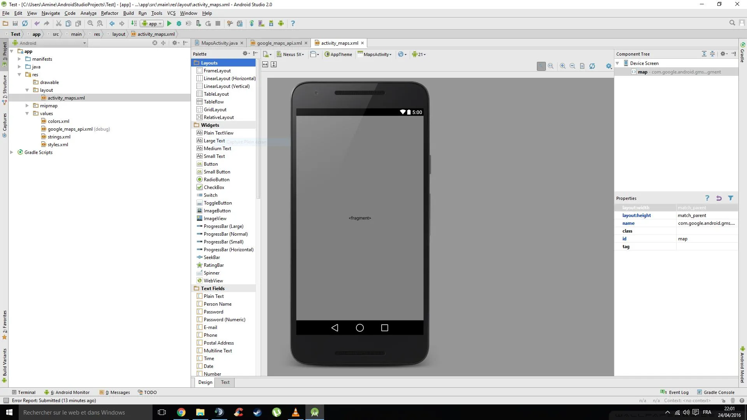747x420 pixels.
Task: Open the Refactor menu
Action: 109,13
